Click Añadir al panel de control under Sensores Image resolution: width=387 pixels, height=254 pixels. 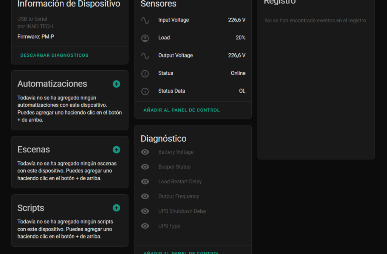coord(181,110)
